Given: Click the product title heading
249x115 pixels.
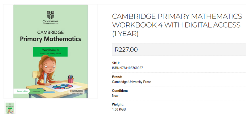Looking at the screenshot, I should tap(177, 25).
